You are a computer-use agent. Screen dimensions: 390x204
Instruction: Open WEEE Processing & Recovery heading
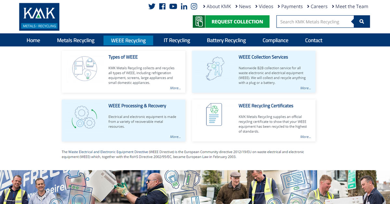click(137, 106)
